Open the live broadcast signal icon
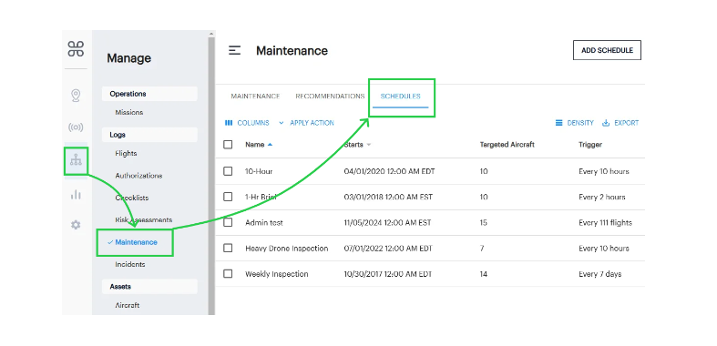Image resolution: width=717 pixels, height=346 pixels. 76,127
